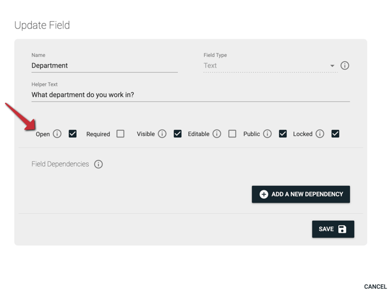The image size is (391, 294).
Task: Enable the Required checkbox
Action: pyautogui.click(x=120, y=134)
